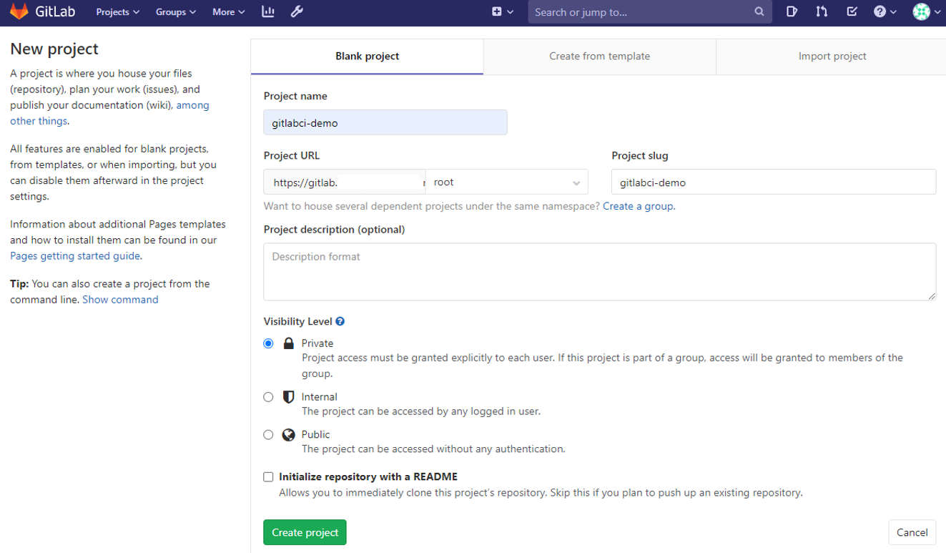Open the Pages getting started guide link

(x=75, y=256)
